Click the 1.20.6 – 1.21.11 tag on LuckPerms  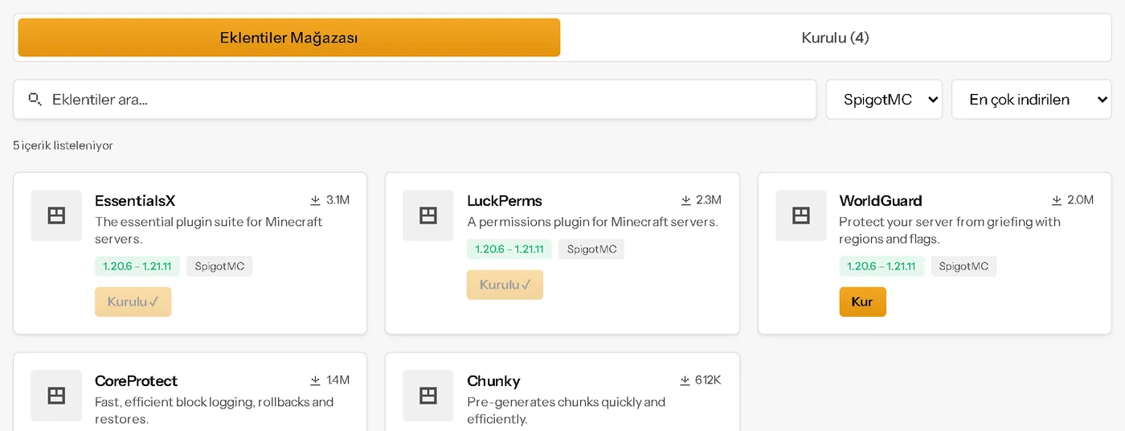509,249
